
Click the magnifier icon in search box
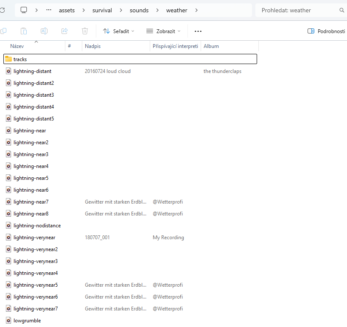tap(342, 10)
